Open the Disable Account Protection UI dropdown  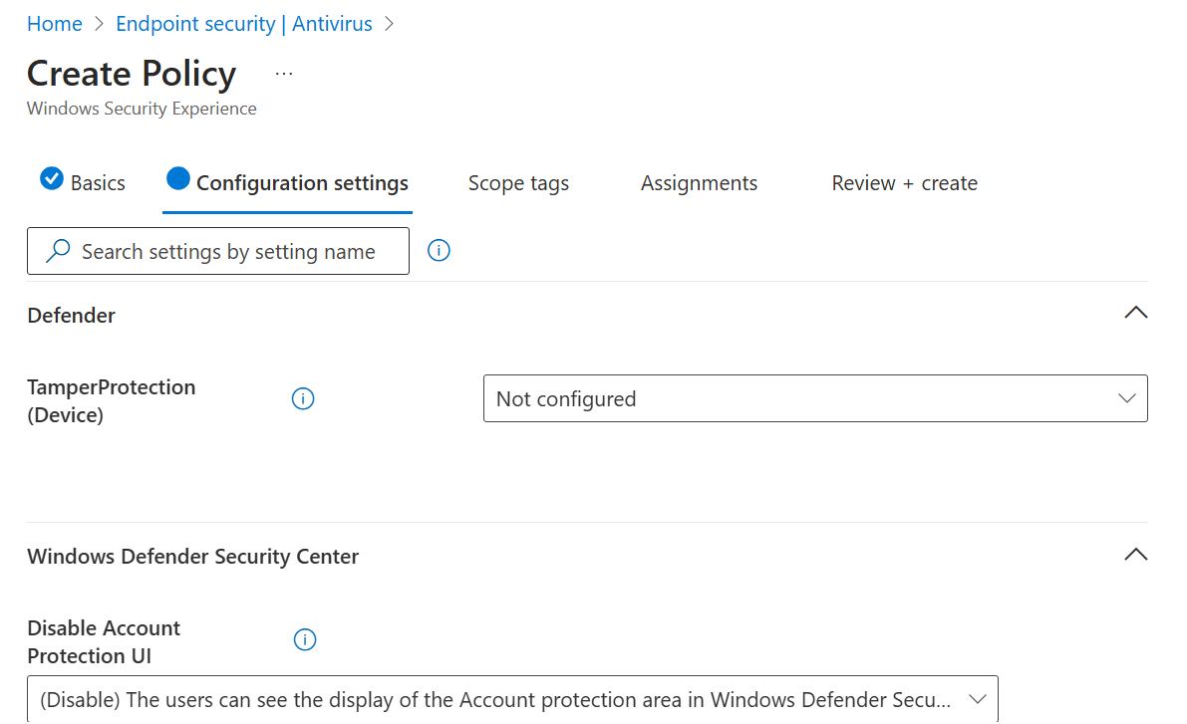[512, 699]
